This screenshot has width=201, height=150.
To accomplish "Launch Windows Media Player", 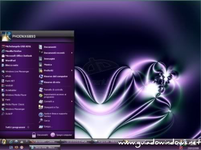I will (14, 95).
